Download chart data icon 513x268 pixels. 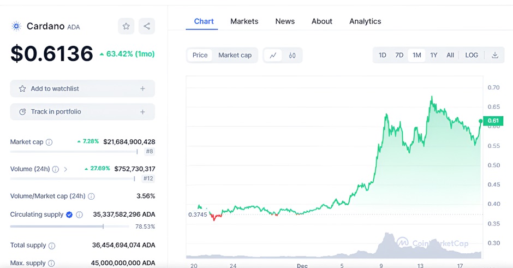click(x=495, y=55)
